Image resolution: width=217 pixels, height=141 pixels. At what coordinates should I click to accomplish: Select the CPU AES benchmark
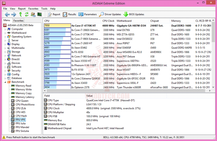tap(20, 112)
